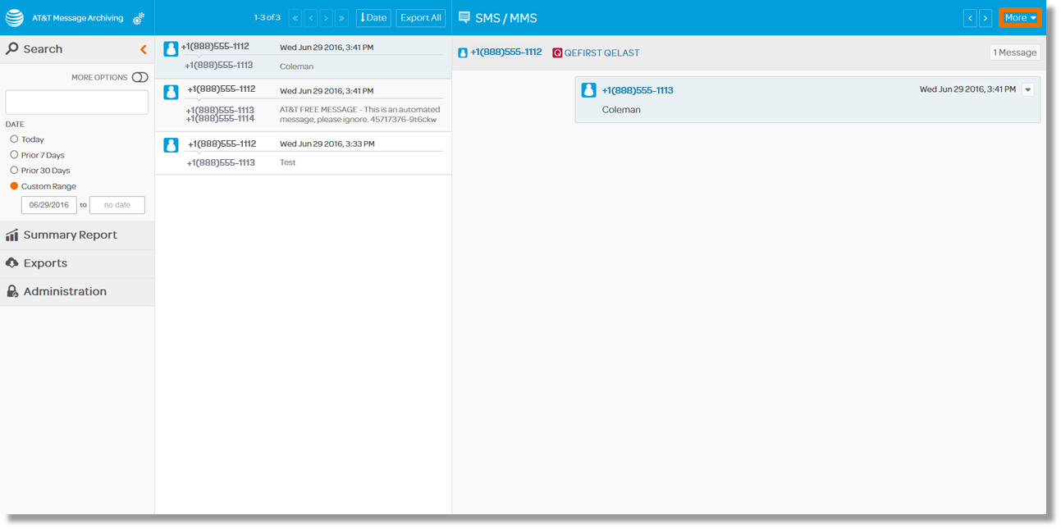Sort messages with the Date button
Viewport: 1061px width, 529px height.
(373, 18)
